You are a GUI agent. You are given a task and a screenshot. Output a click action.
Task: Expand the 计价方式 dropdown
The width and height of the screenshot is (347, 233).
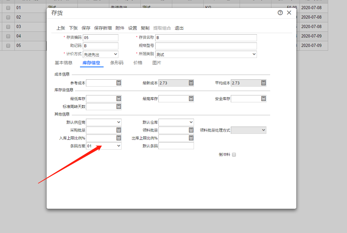click(x=100, y=54)
